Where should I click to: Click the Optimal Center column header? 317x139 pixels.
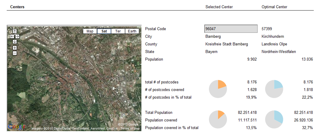[x=274, y=7]
